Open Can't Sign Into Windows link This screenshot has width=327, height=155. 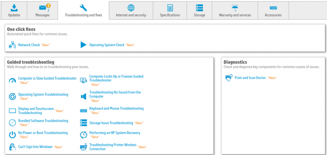35,147
